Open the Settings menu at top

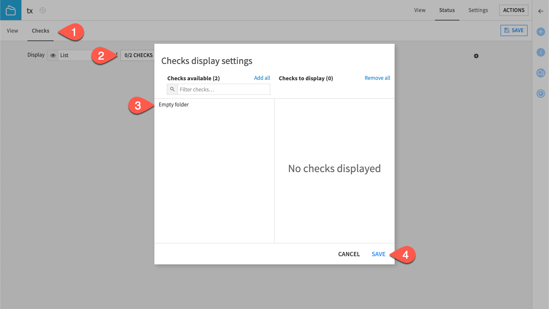click(x=478, y=10)
